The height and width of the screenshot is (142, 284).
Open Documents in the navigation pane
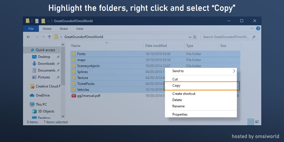tap(47, 70)
